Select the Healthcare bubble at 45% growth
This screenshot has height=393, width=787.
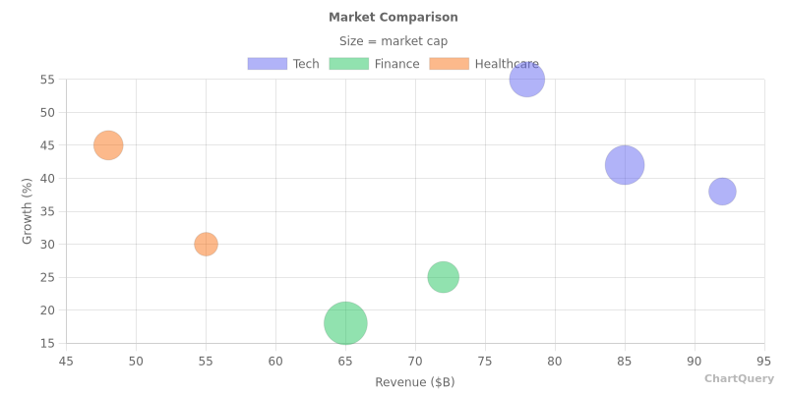108,145
